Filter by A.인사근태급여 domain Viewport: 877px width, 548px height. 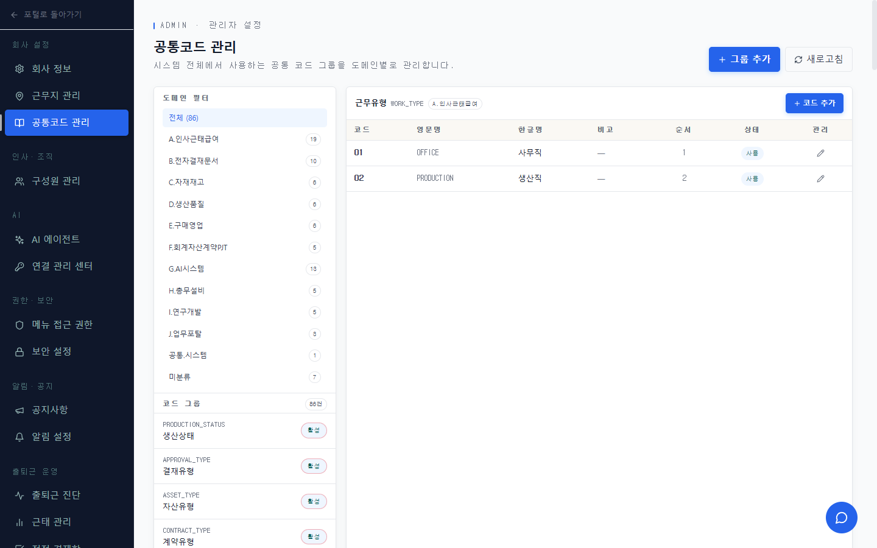[245, 139]
